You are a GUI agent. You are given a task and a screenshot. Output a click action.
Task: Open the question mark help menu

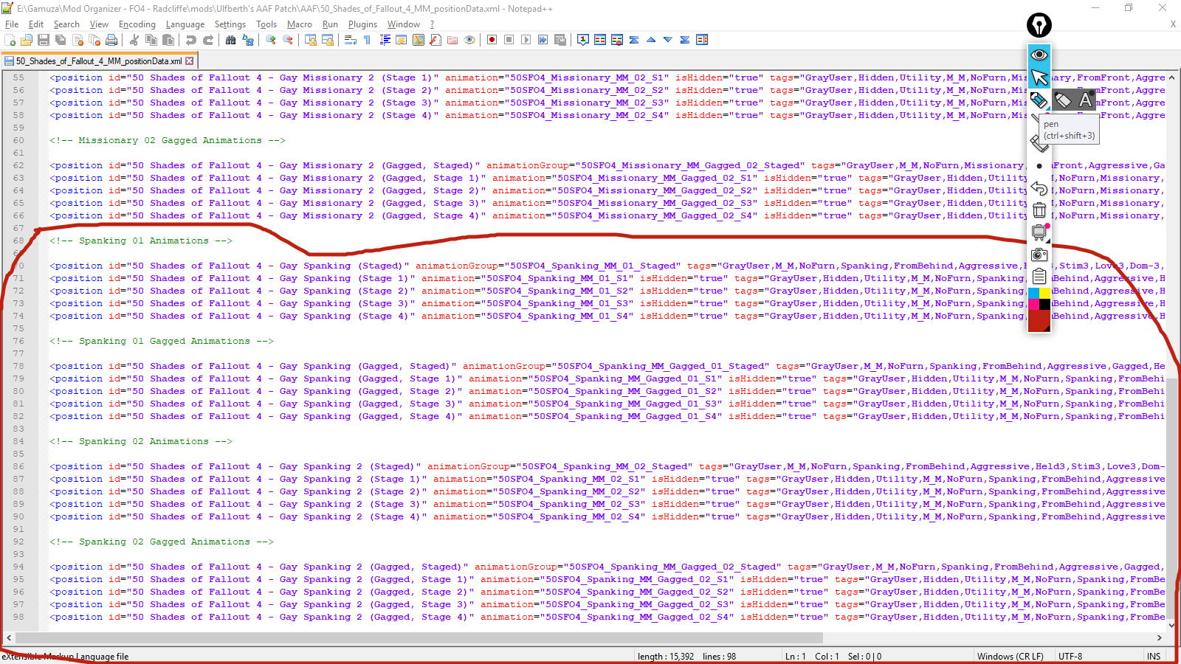point(433,24)
